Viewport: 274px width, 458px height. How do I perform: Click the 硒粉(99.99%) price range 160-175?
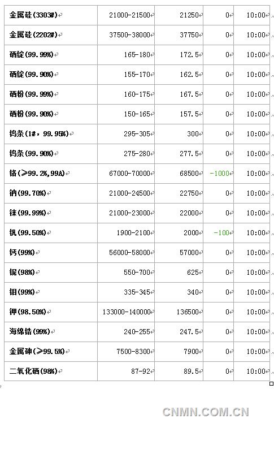(137, 94)
